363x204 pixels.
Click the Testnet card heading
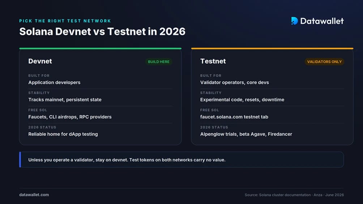click(213, 61)
